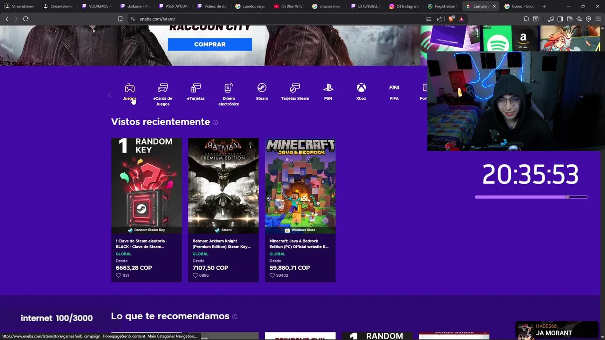Bookmark this page icon
Screen dimensions: 605x340
[120, 19]
